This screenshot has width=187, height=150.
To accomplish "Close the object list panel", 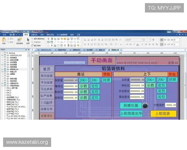I will (x=29, y=50).
